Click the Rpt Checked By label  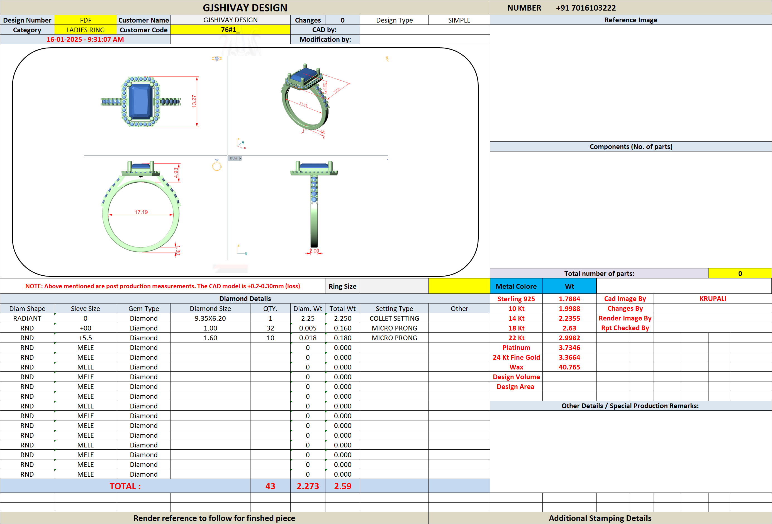tap(625, 328)
